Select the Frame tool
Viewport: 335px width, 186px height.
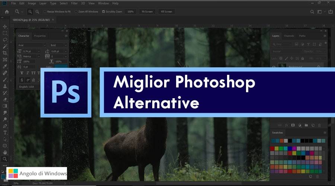pos(5,60)
